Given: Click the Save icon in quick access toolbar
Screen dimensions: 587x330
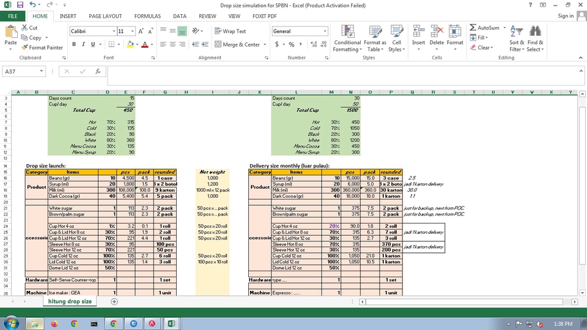Looking at the screenshot, I should pyautogui.click(x=20, y=5).
